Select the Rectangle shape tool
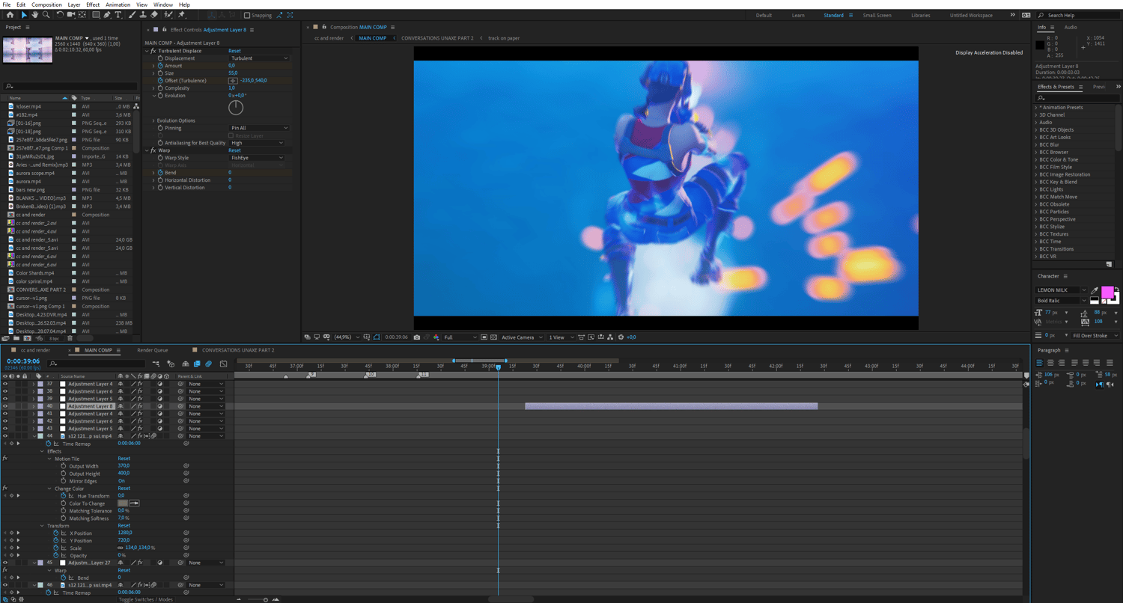Viewport: 1123px width, 603px height. (96, 15)
